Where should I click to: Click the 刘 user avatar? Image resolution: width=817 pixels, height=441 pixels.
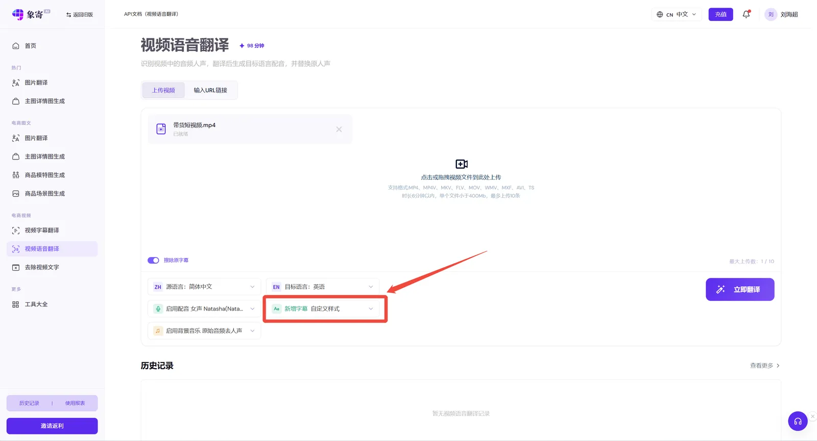[771, 14]
